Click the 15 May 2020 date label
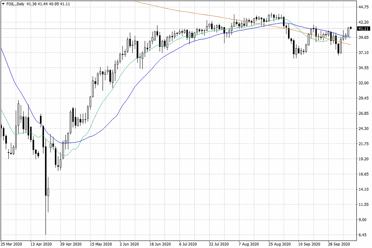372x248 pixels. tap(101, 244)
